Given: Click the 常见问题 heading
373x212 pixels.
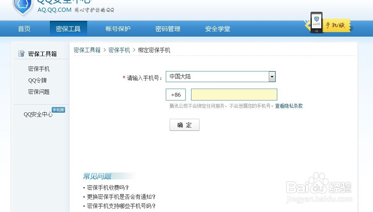Looking at the screenshot, I should point(97,176).
